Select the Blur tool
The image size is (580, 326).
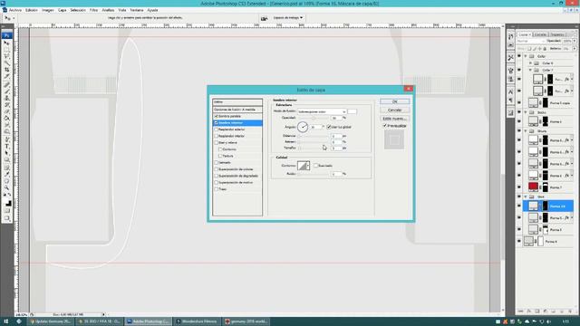click(x=6, y=125)
